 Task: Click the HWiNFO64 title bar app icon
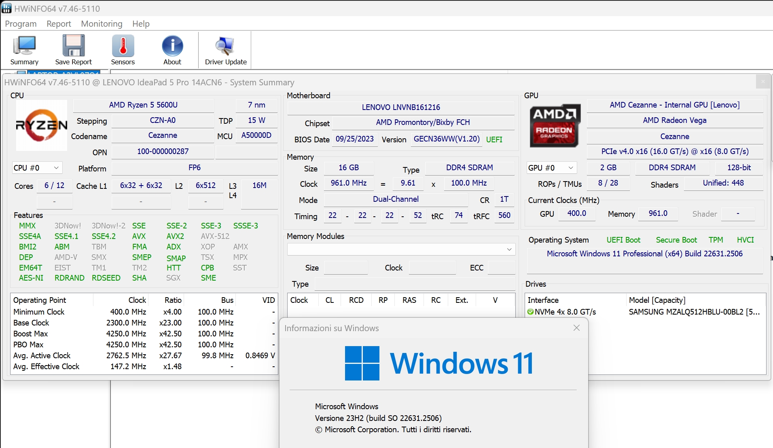pyautogui.click(x=6, y=8)
